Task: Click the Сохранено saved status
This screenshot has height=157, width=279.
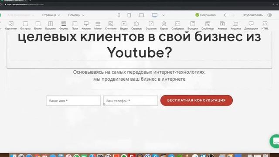Action: pyautogui.click(x=205, y=15)
